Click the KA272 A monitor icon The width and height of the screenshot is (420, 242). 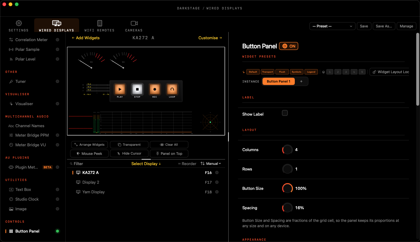click(78, 173)
